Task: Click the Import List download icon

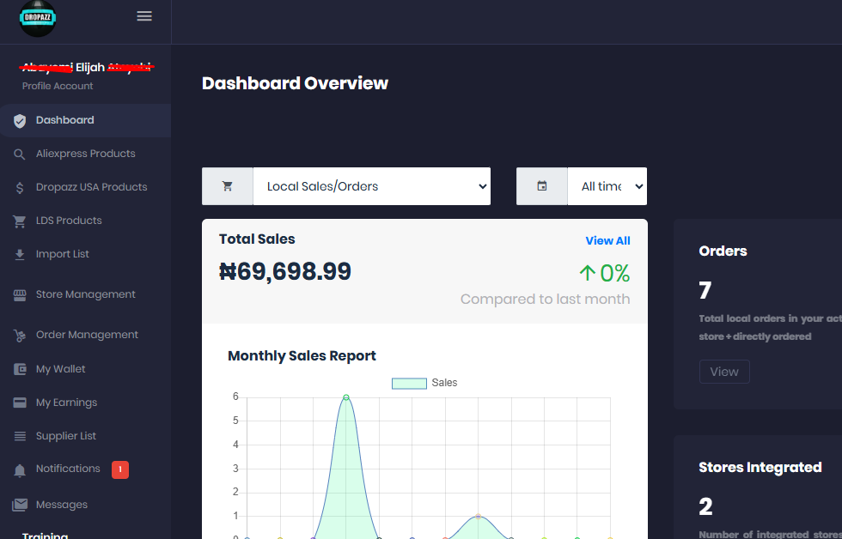Action: (x=20, y=255)
